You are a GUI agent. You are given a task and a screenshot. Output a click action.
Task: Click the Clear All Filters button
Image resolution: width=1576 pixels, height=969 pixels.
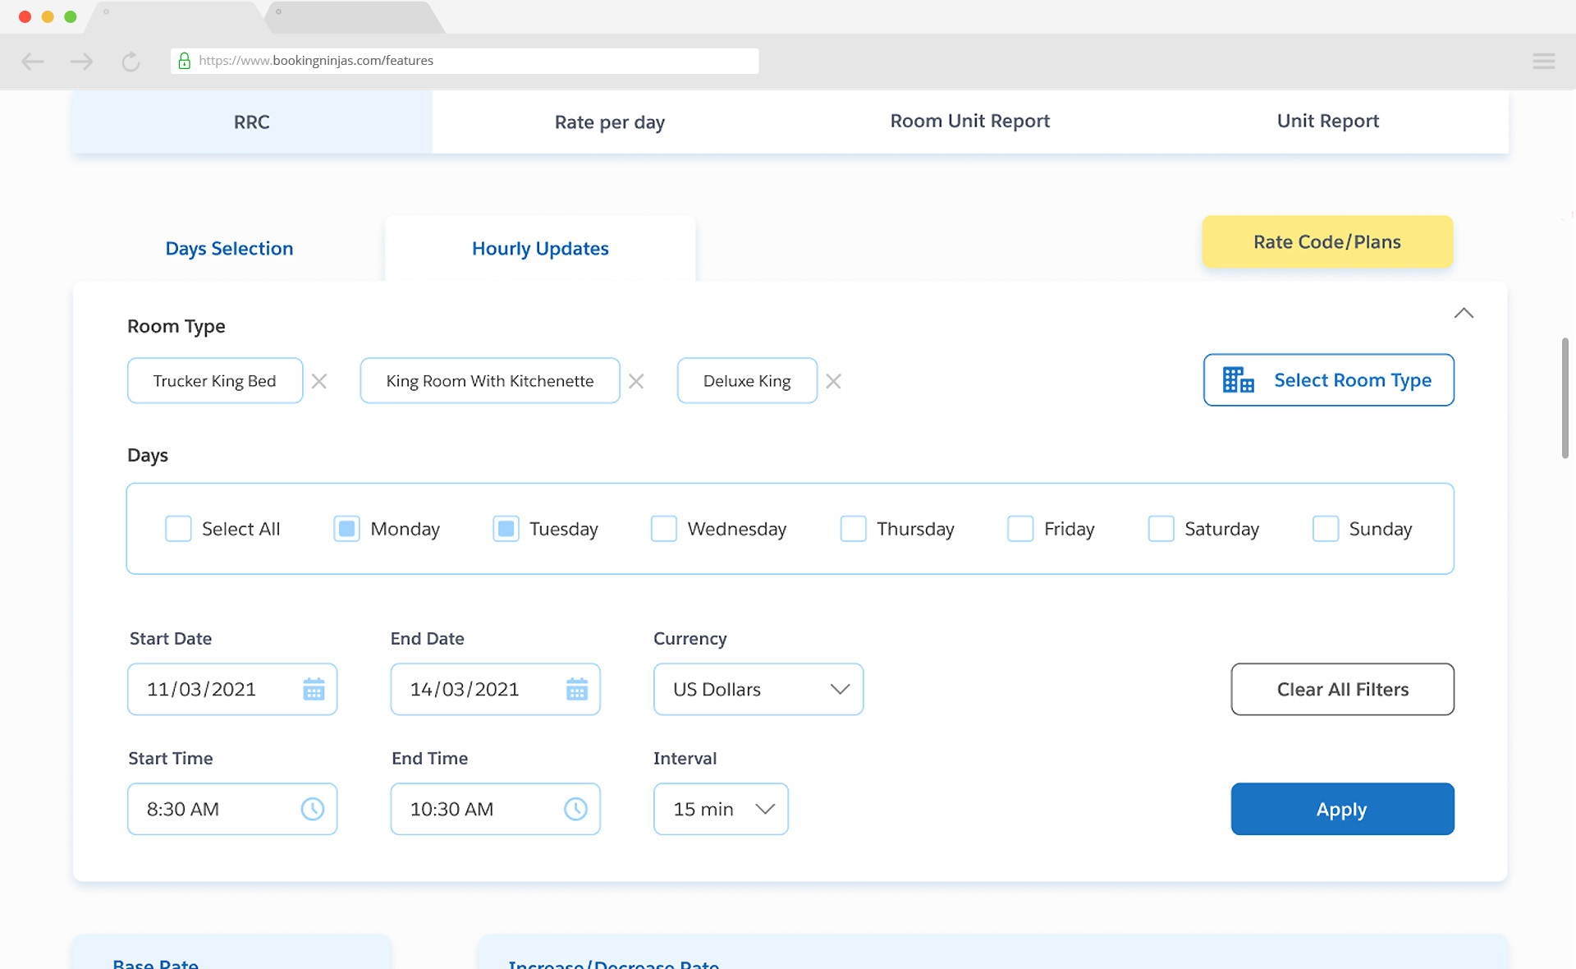tap(1343, 688)
